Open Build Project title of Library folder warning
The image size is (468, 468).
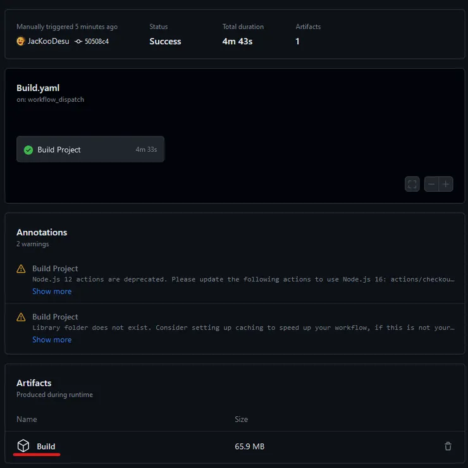click(55, 317)
